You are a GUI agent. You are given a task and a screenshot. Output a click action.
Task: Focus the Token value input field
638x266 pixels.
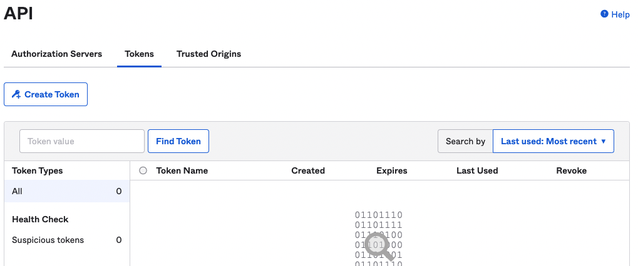82,141
